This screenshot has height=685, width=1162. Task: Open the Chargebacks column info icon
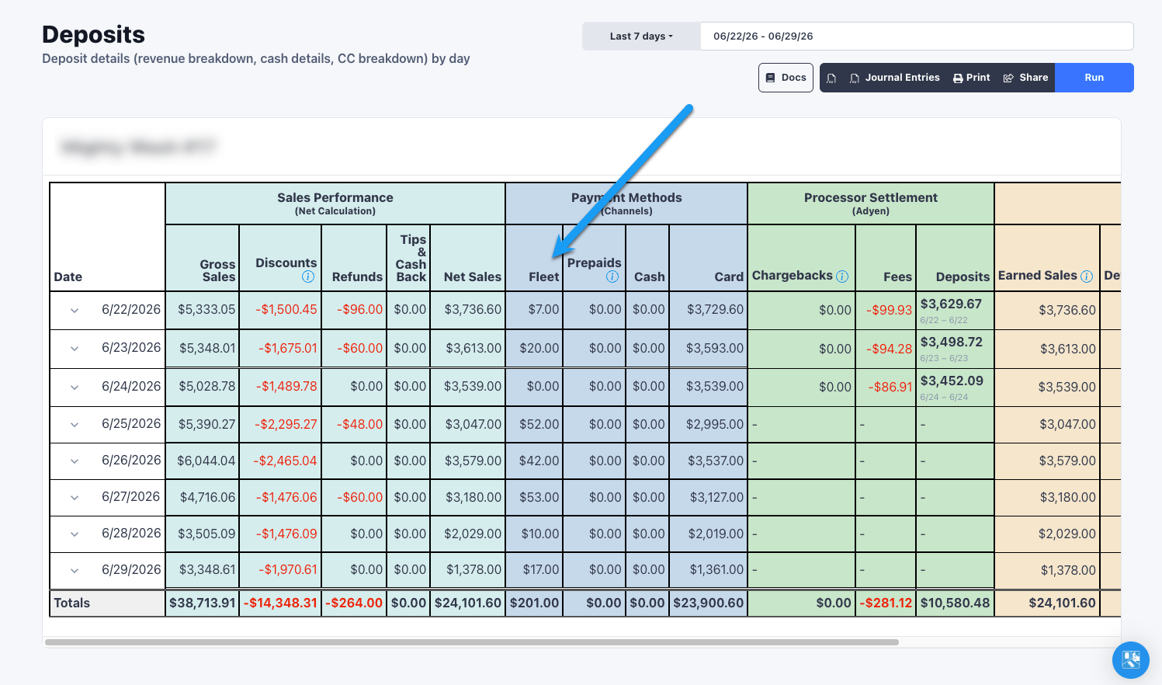pos(842,276)
